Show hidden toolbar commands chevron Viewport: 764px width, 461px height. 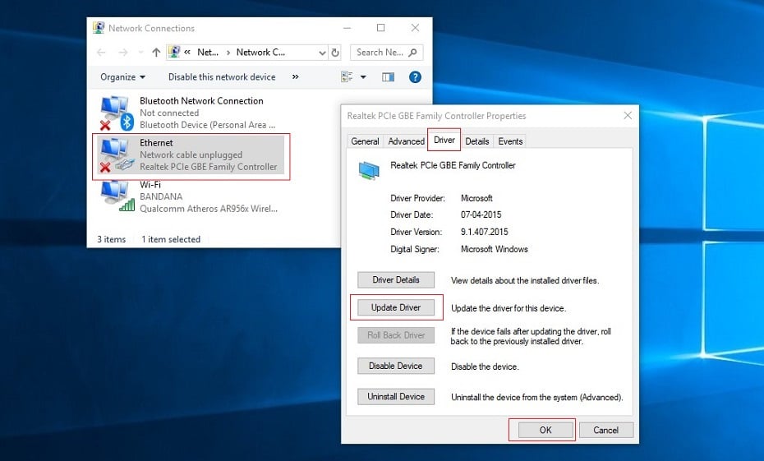pyautogui.click(x=295, y=76)
